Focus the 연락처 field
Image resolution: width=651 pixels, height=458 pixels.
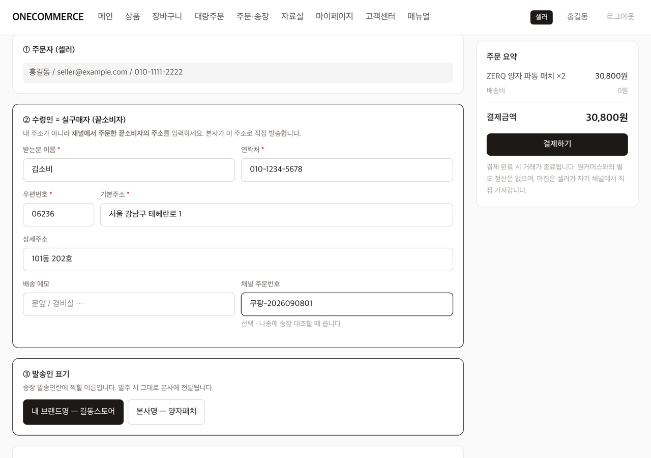pos(347,170)
